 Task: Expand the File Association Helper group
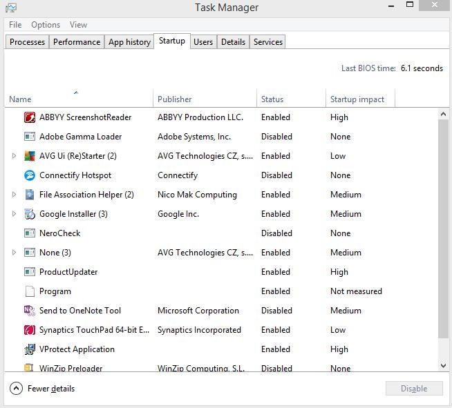click(14, 195)
